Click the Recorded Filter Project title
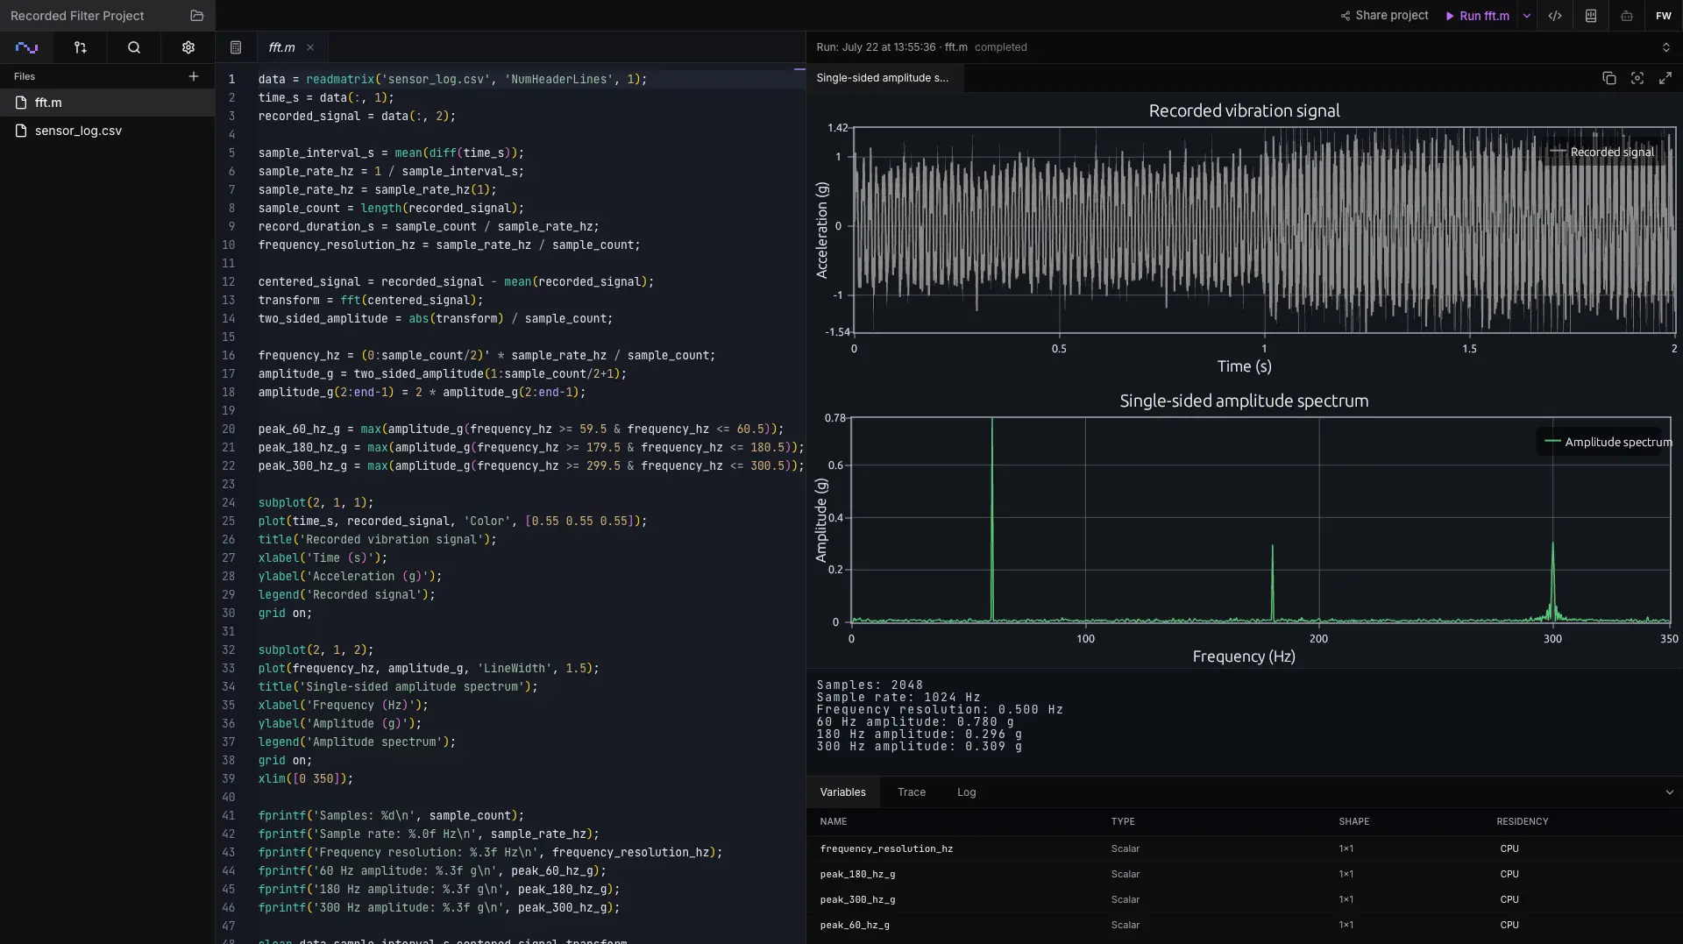1683x944 pixels. [x=77, y=16]
